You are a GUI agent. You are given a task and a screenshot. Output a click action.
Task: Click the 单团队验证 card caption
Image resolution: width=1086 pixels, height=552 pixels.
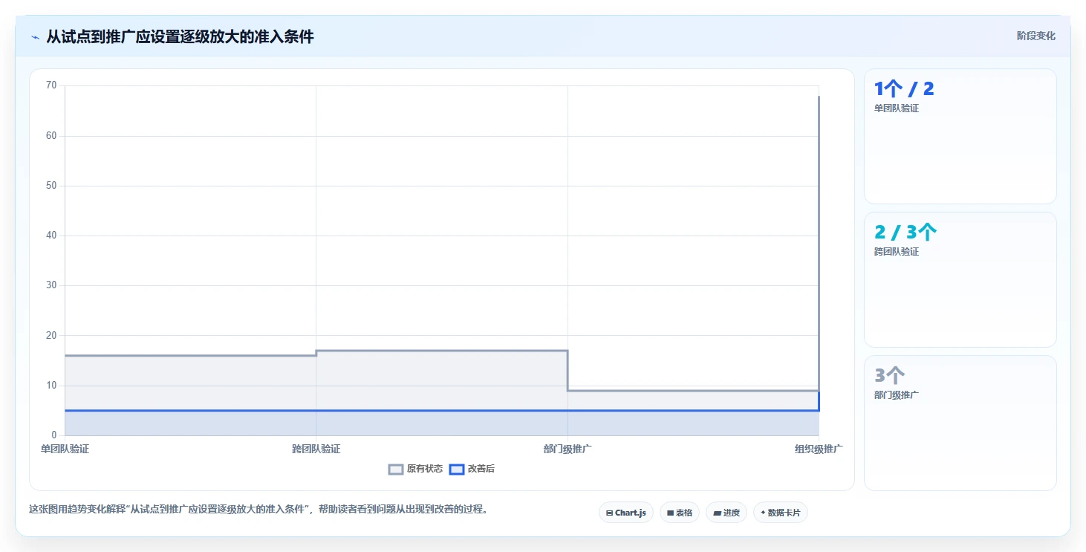pyautogui.click(x=897, y=108)
